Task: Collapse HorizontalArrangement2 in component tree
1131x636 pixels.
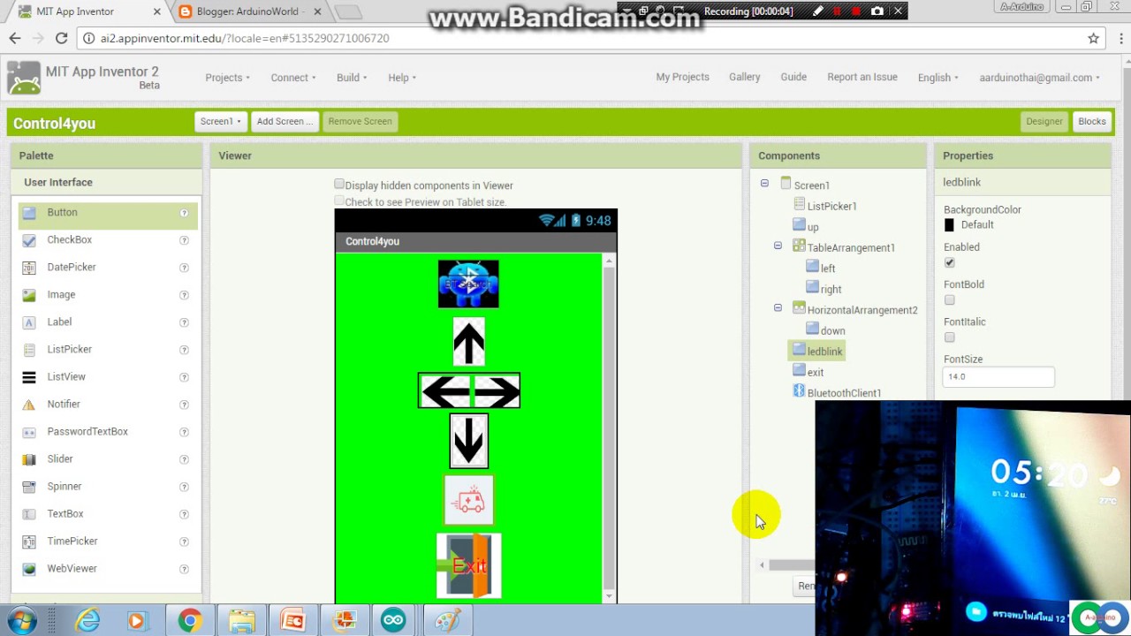Action: (778, 308)
